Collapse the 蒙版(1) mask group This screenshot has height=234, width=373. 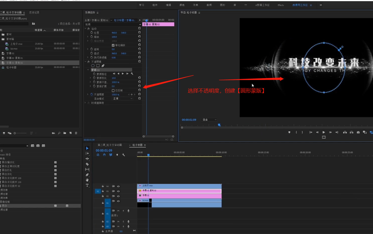point(88,70)
